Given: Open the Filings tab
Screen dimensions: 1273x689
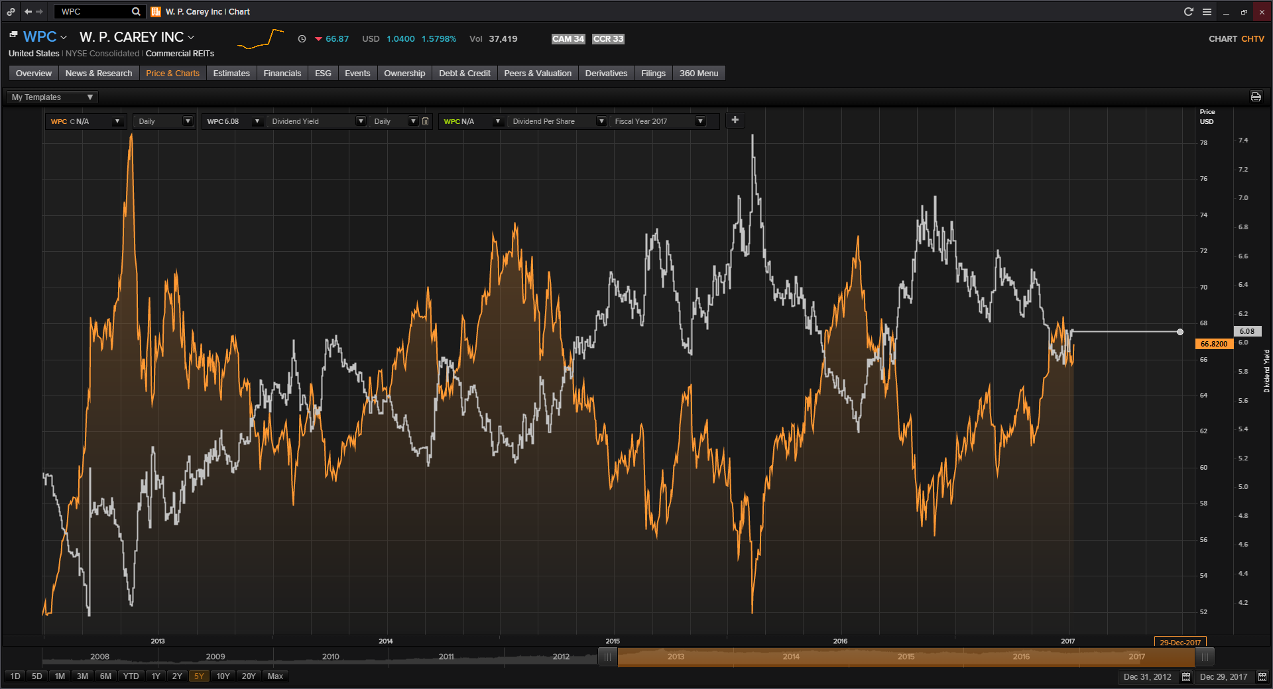Looking at the screenshot, I should (653, 73).
